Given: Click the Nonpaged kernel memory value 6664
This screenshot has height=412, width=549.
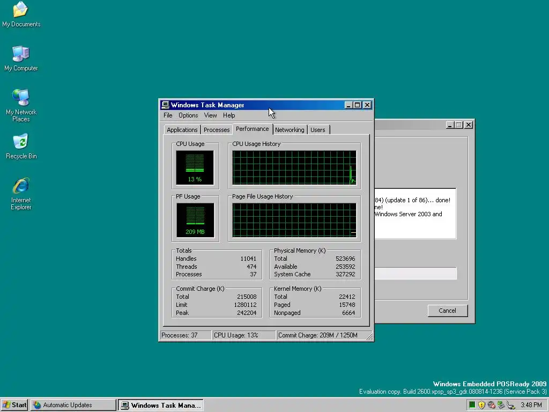Looking at the screenshot, I should (x=348, y=313).
